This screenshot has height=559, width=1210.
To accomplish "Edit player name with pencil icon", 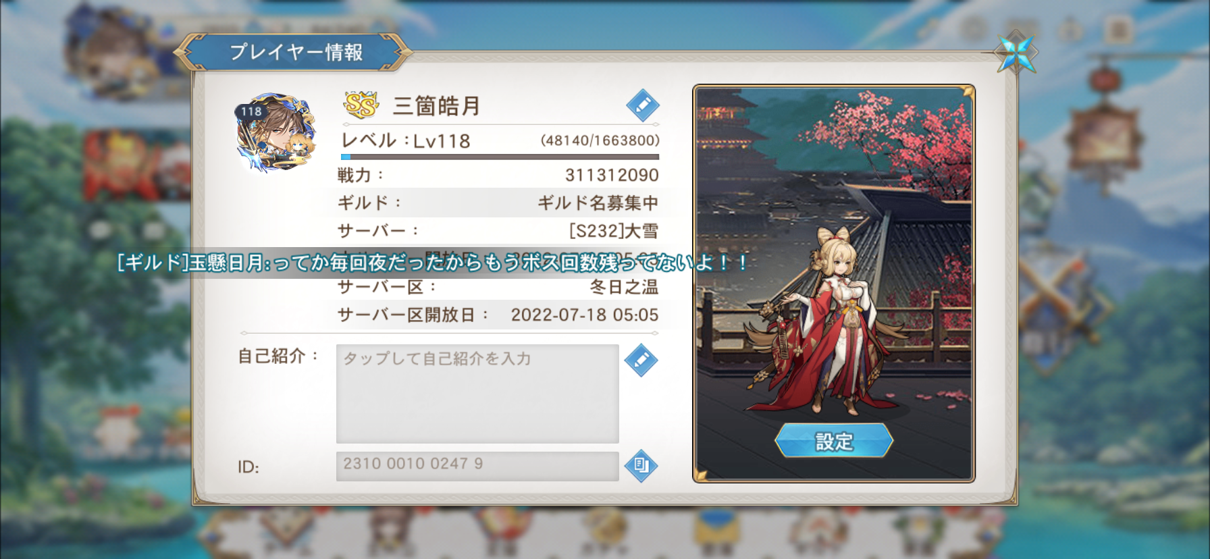I will click(x=642, y=105).
